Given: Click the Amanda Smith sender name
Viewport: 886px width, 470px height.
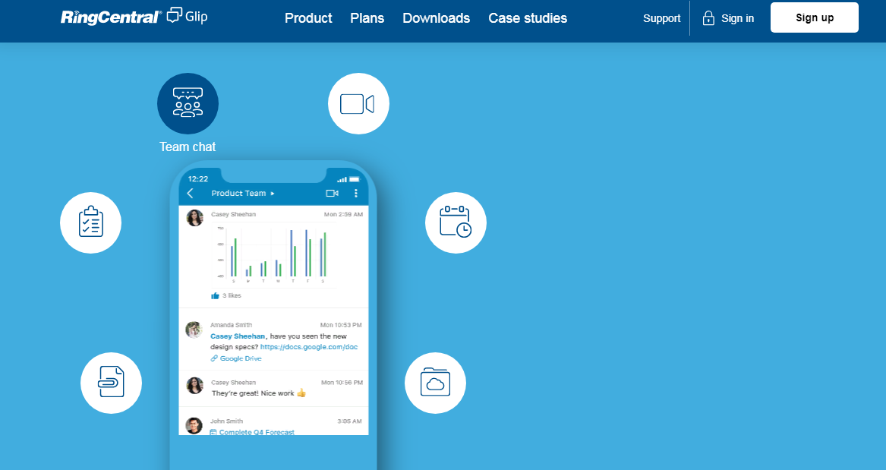Looking at the screenshot, I should (231, 326).
